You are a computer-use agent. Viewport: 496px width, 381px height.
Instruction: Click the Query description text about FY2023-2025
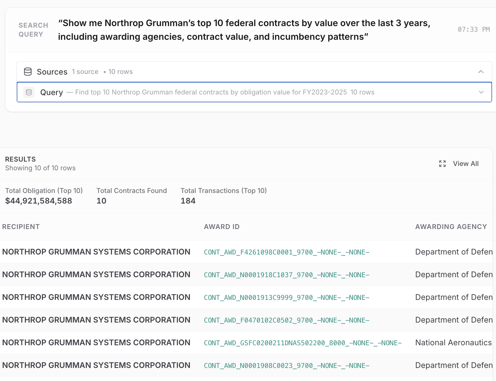[x=211, y=92]
